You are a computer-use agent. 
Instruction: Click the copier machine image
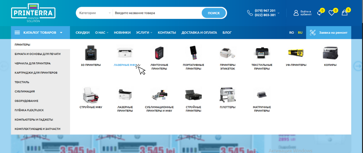[330, 53]
